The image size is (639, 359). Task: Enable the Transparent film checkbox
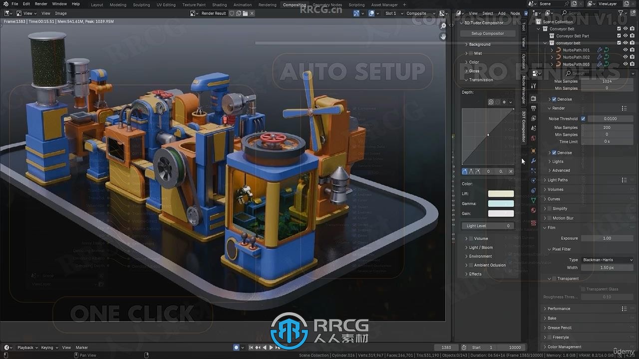554,279
